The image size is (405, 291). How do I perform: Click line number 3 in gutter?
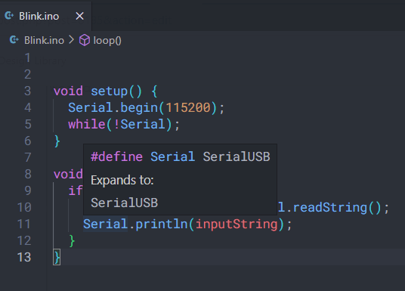point(28,91)
